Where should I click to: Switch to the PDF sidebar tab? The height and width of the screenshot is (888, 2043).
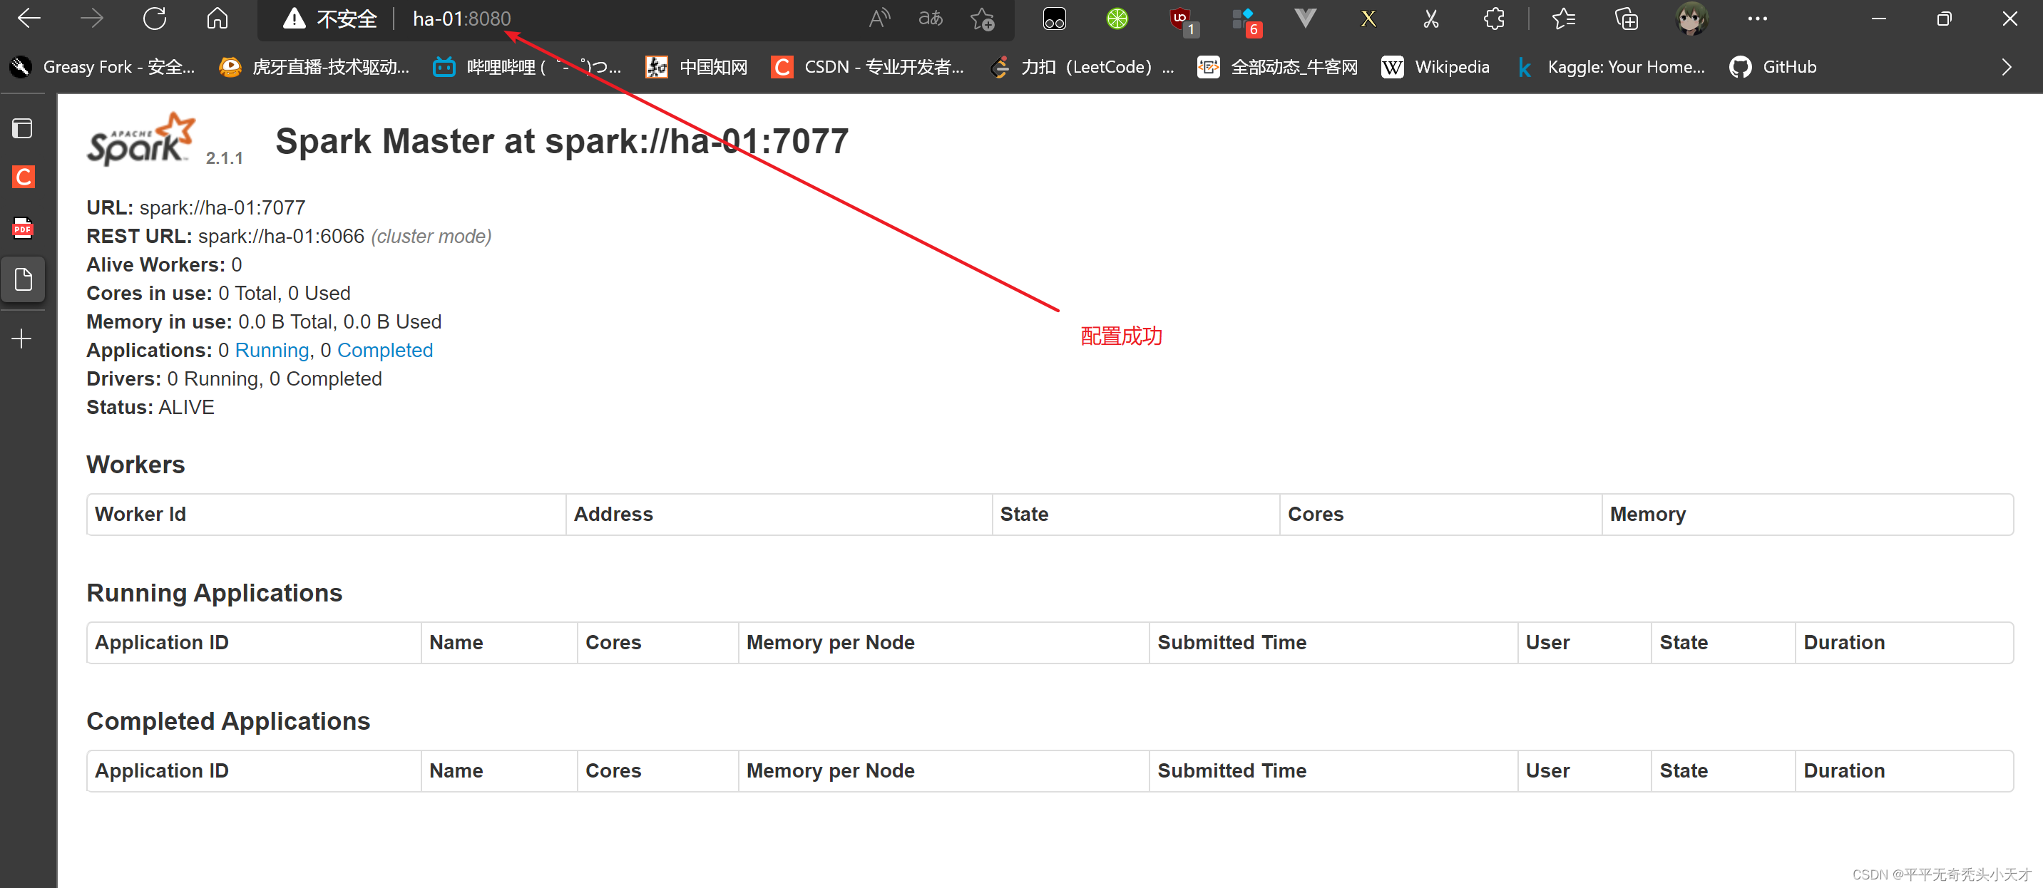coord(22,228)
